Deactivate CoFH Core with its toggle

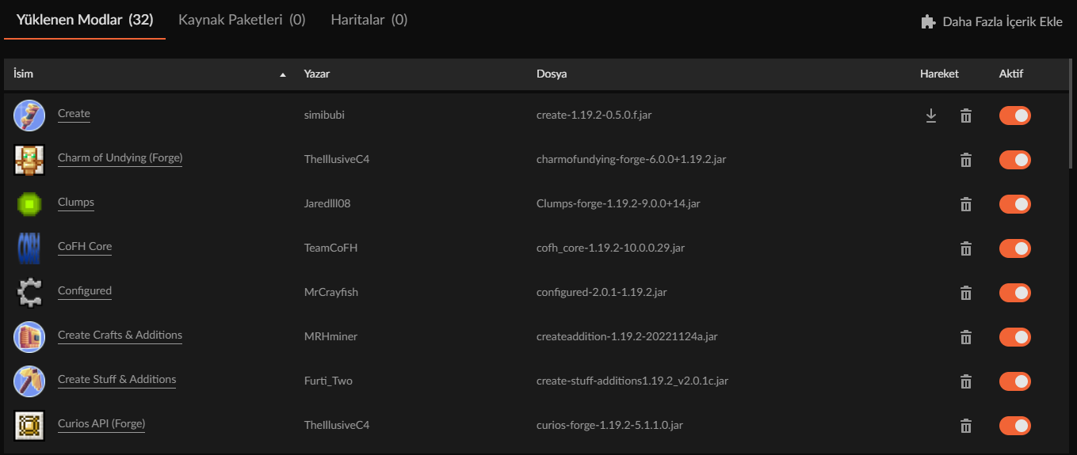tap(1015, 248)
